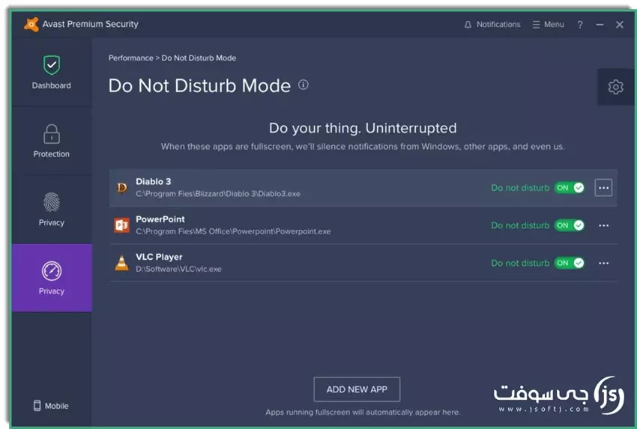Click the 'Do your thing. Uninterrupted' heading
Screen dimensions: 637x429
point(363,128)
